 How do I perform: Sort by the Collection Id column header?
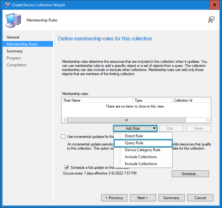point(191,100)
